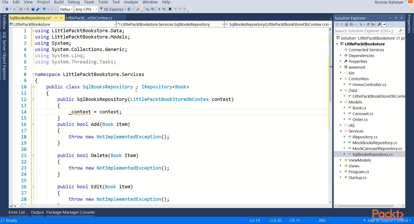414x224 pixels.
Task: Click the Undo toolbar icon
Action: (x=44, y=9)
